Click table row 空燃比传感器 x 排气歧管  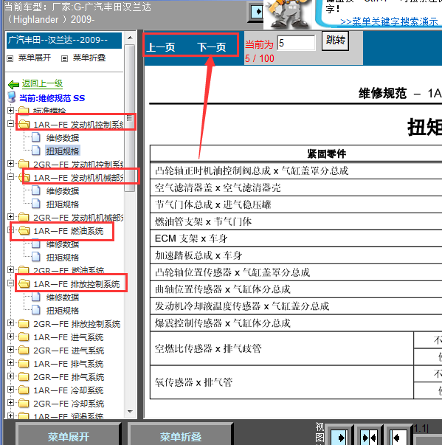(x=282, y=348)
